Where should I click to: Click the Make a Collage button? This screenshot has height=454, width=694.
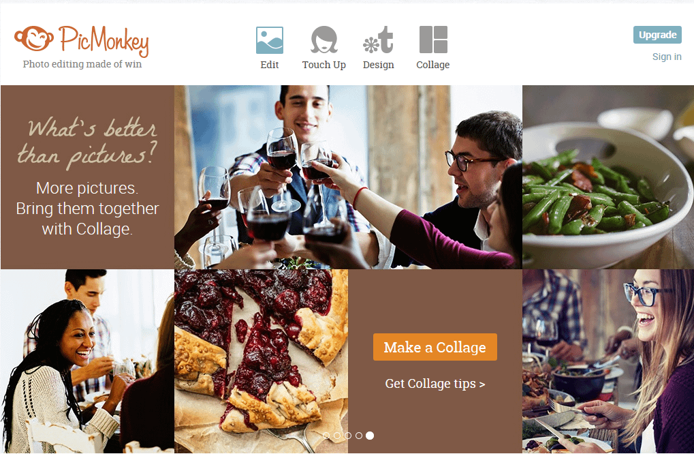point(435,347)
